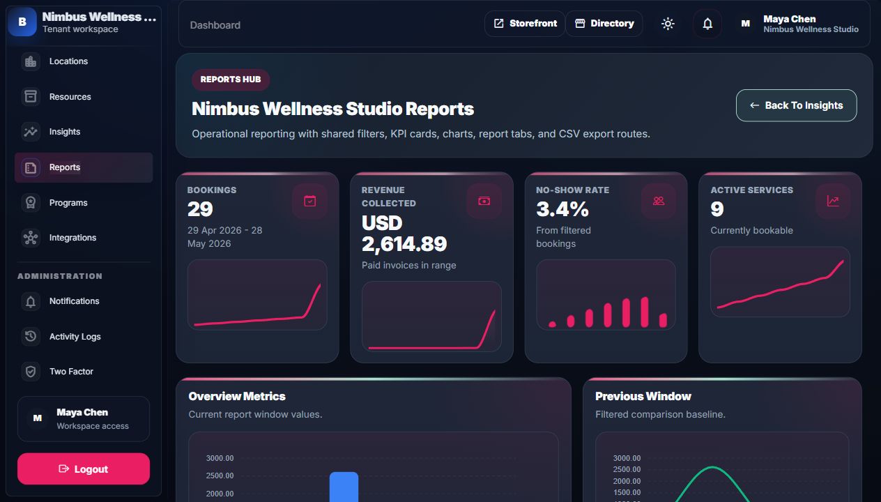Click the Resources archive box icon
Screen dimensions: 881x502
[31, 97]
